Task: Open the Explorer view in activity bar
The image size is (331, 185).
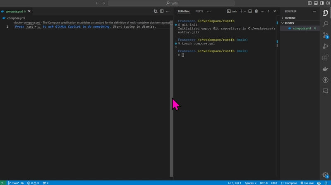Action: (x=325, y=13)
